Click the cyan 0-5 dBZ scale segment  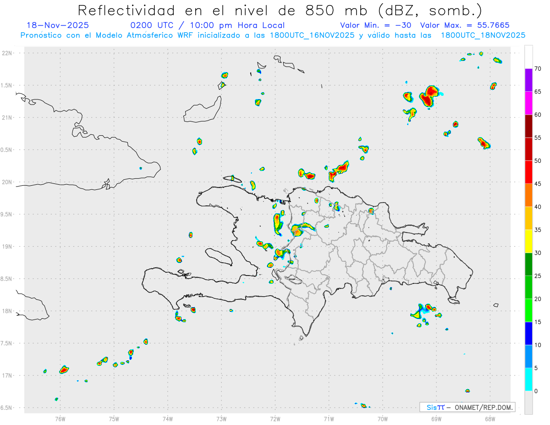pos(528,379)
